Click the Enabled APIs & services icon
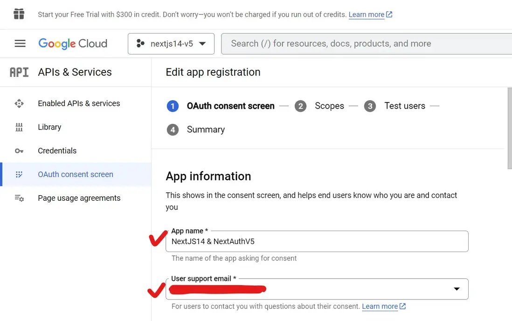The height and width of the screenshot is (321, 512). (x=19, y=103)
